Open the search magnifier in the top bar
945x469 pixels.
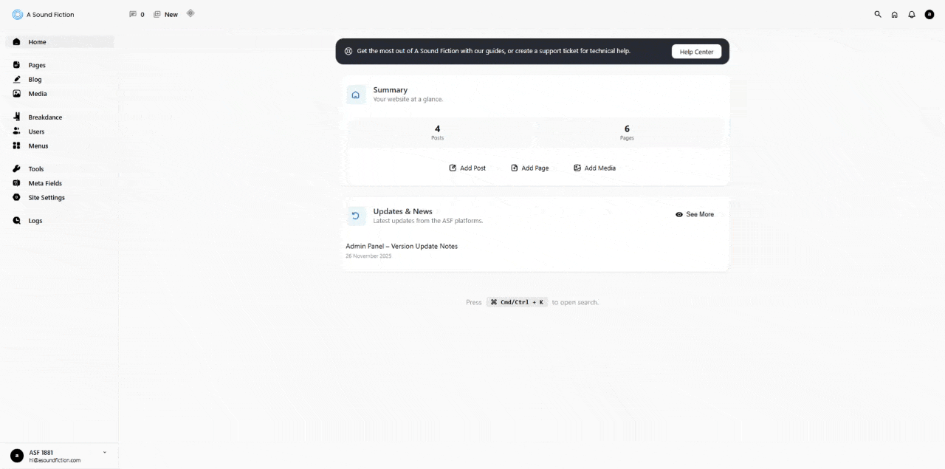[x=877, y=14]
